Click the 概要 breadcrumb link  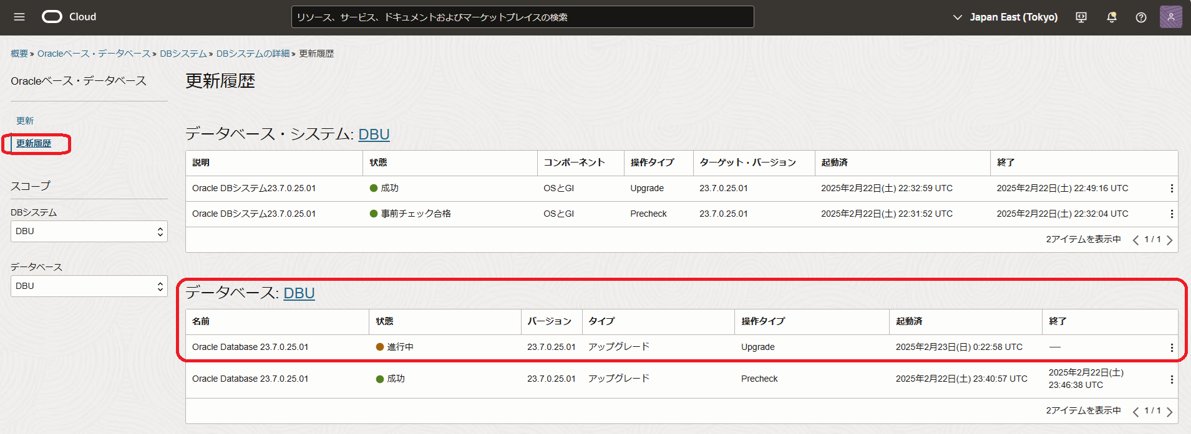pos(19,54)
